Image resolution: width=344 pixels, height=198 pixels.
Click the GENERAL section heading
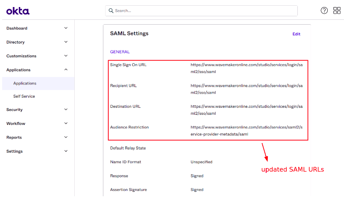(120, 52)
